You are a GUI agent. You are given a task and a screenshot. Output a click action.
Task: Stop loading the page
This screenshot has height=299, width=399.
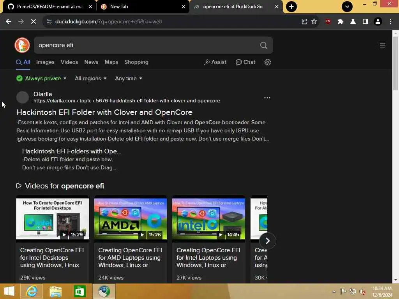(x=34, y=22)
